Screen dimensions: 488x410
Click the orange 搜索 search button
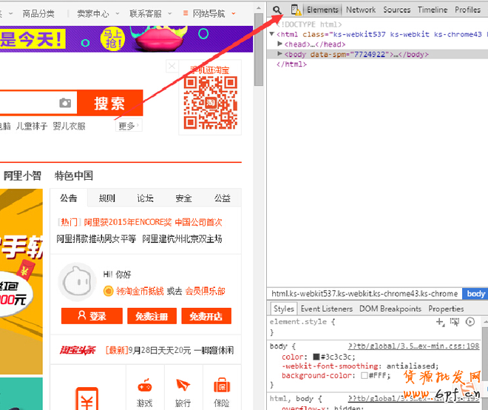[x=110, y=103]
